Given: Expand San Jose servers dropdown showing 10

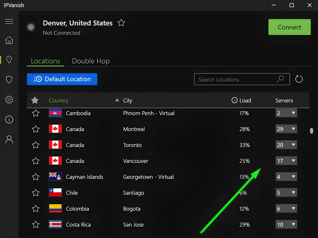Looking at the screenshot, I should pyautogui.click(x=286, y=224).
